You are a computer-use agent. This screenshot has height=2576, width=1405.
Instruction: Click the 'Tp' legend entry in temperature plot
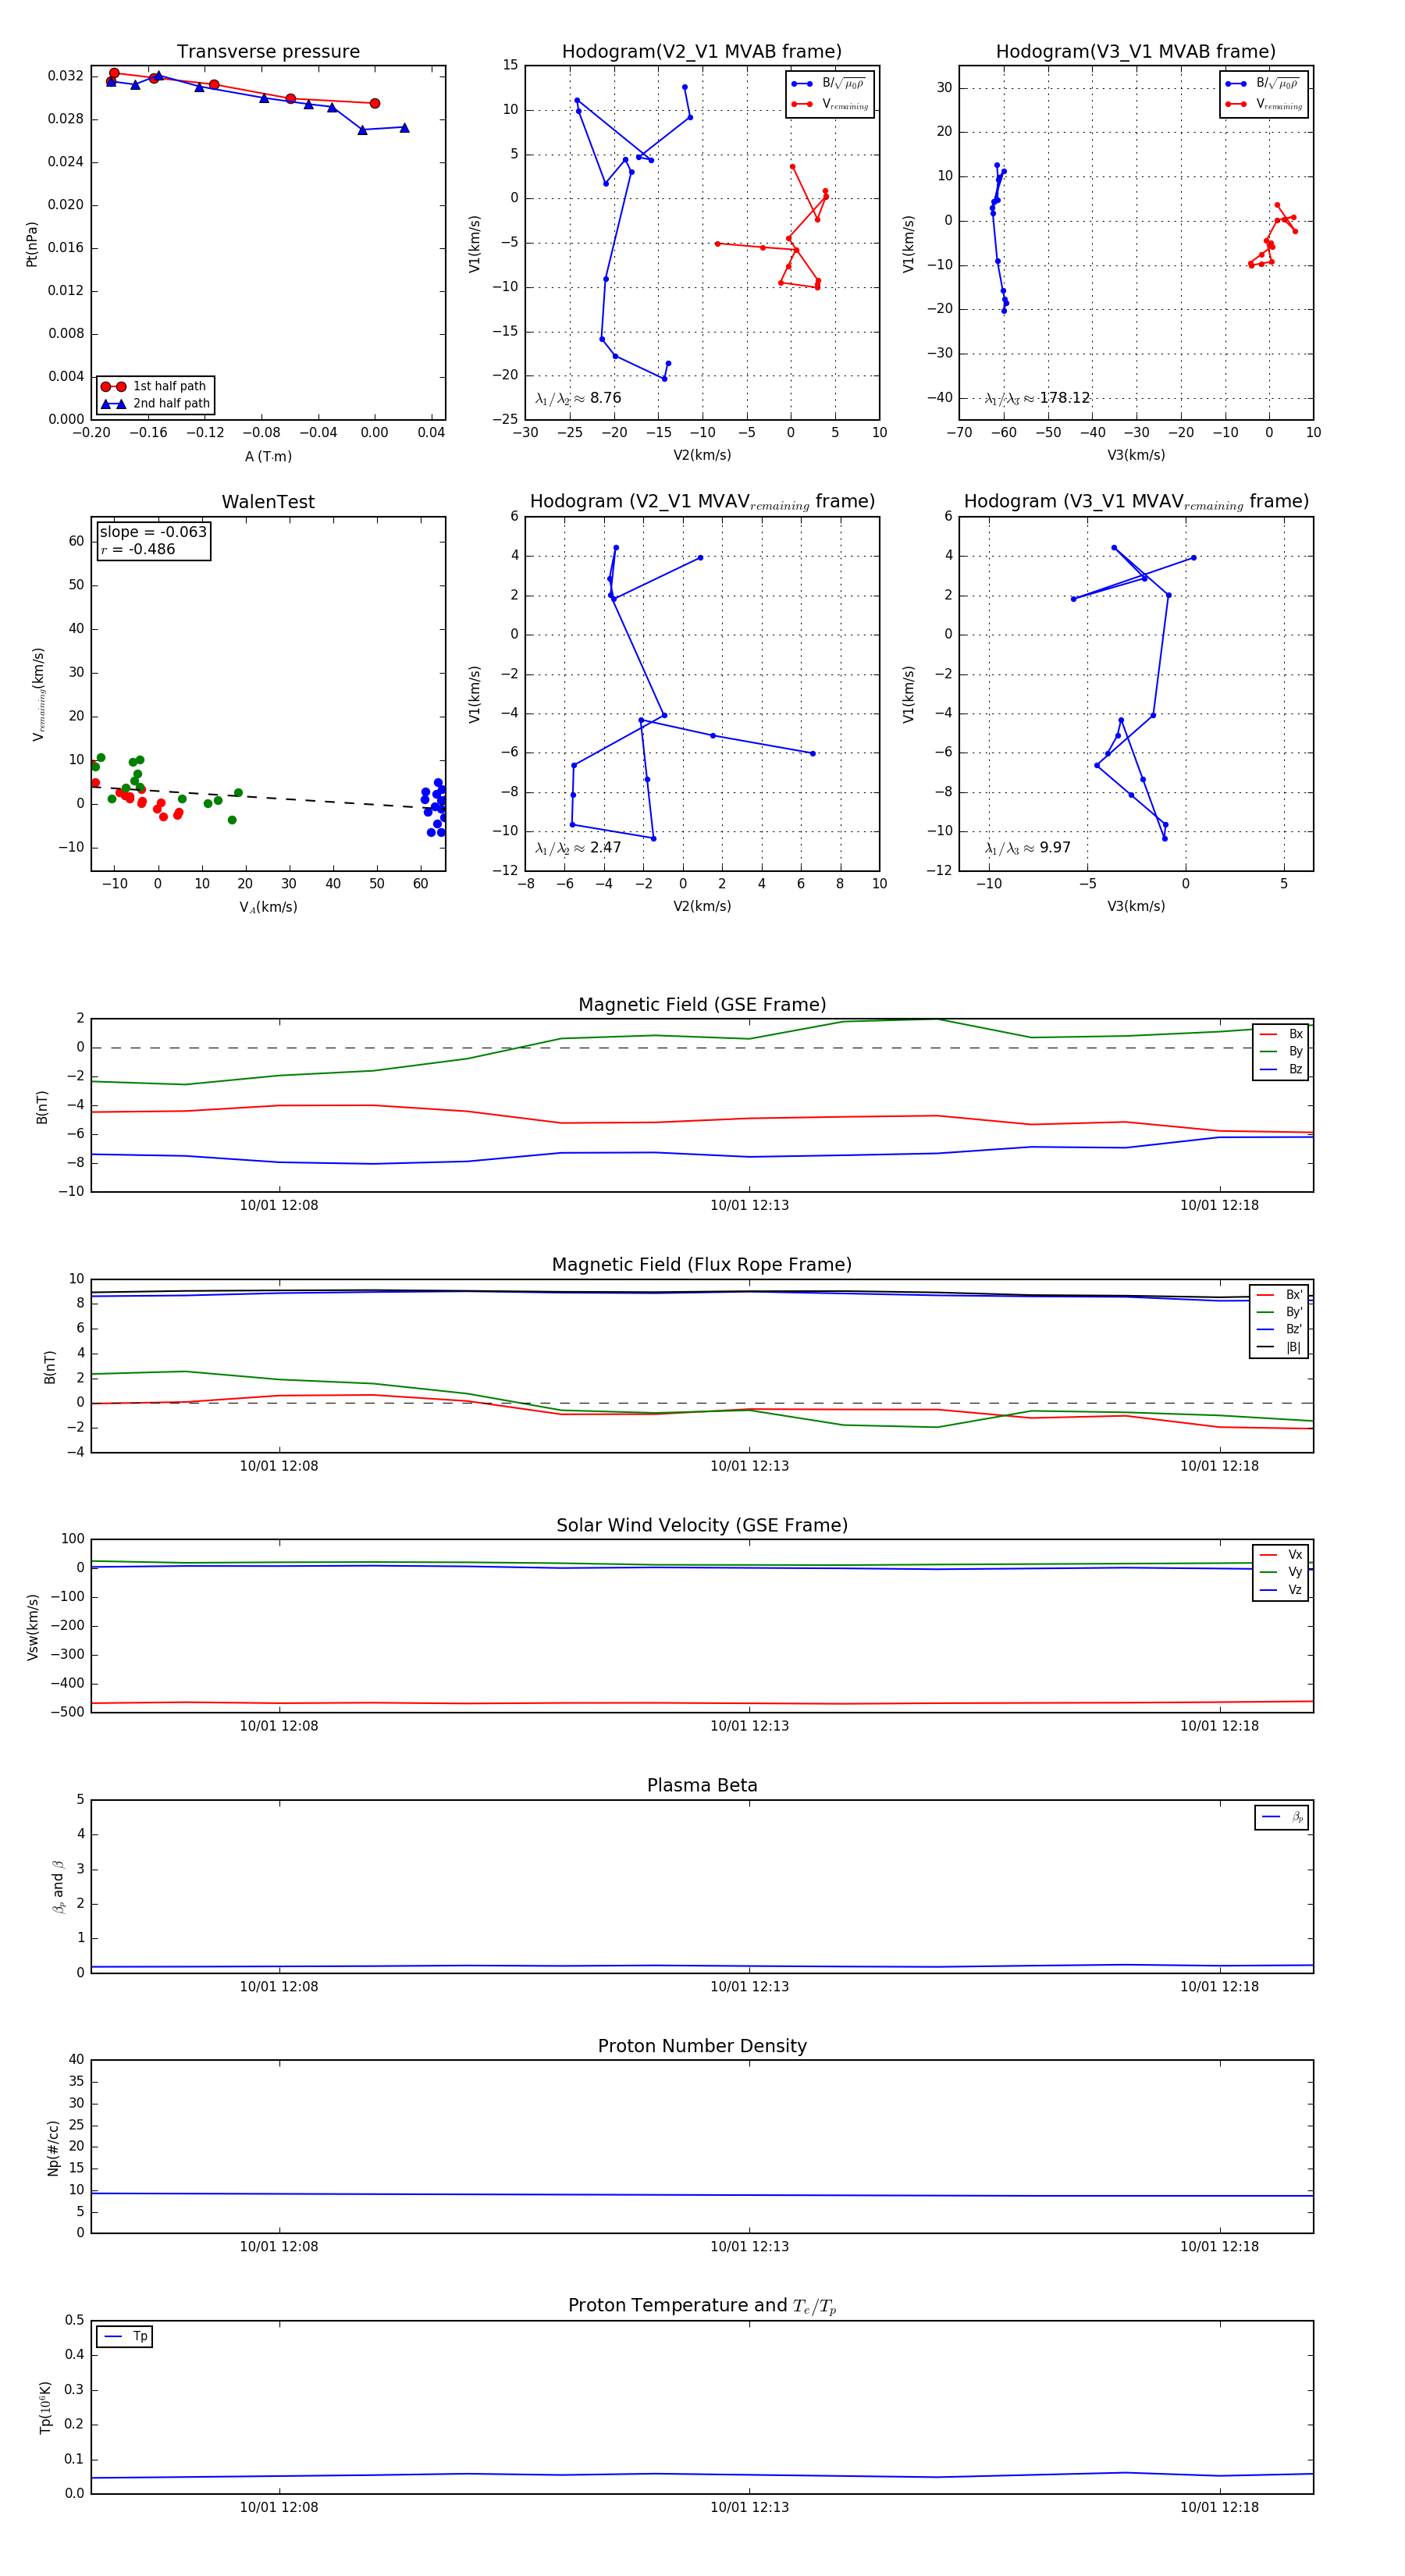pos(125,2337)
